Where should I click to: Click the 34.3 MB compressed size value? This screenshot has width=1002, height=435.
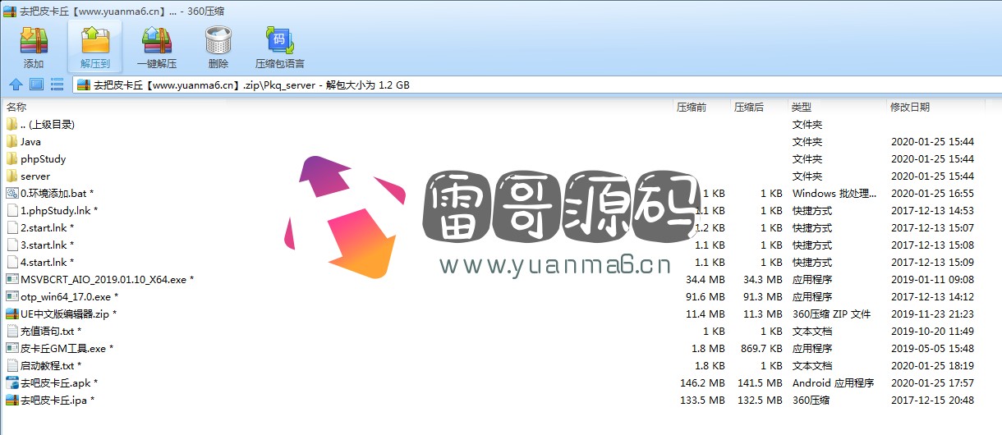point(763,280)
